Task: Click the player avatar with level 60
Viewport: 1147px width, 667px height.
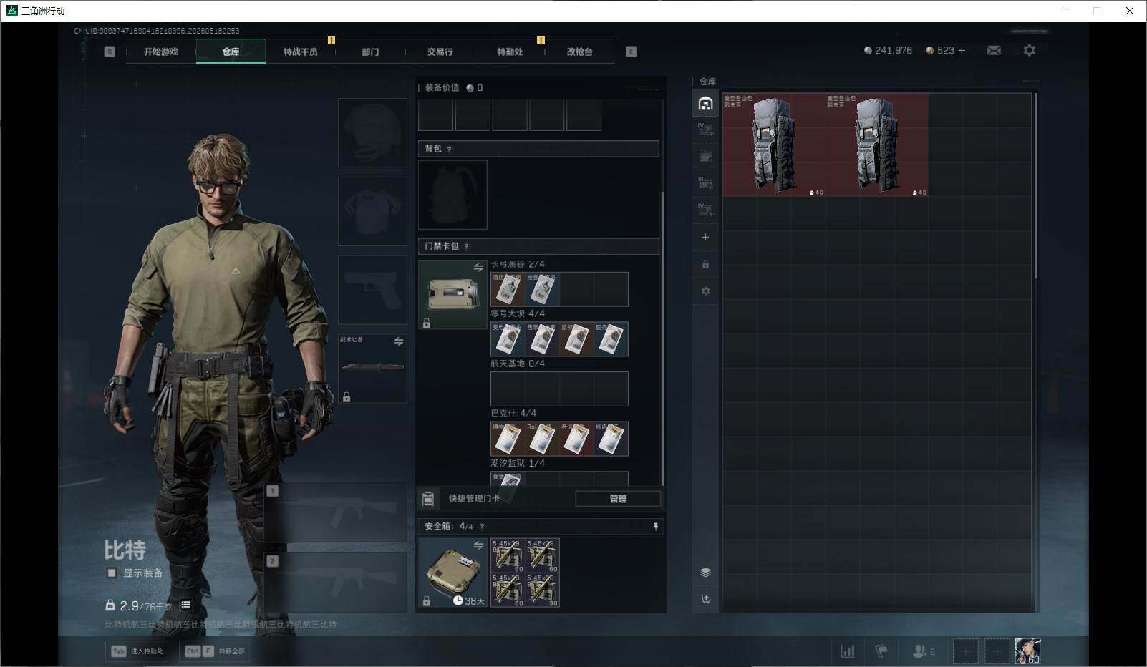Action: click(x=1027, y=651)
